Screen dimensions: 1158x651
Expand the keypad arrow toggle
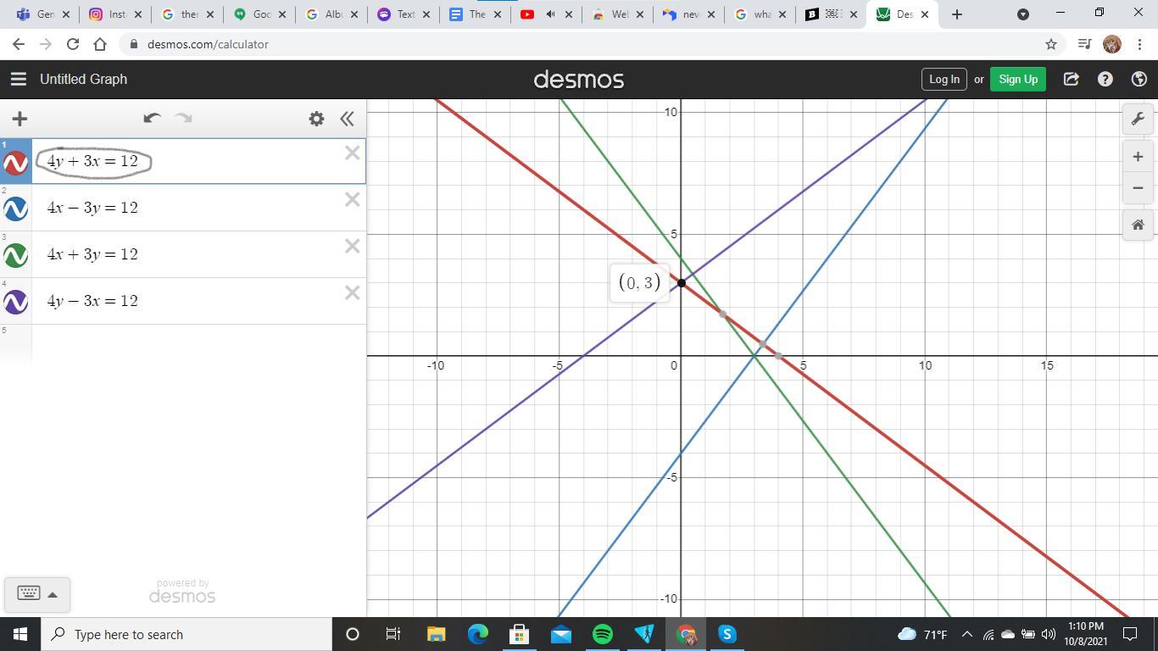(53, 594)
